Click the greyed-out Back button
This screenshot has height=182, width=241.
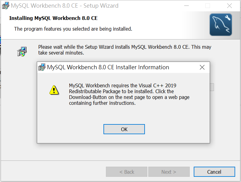[x=126, y=172]
